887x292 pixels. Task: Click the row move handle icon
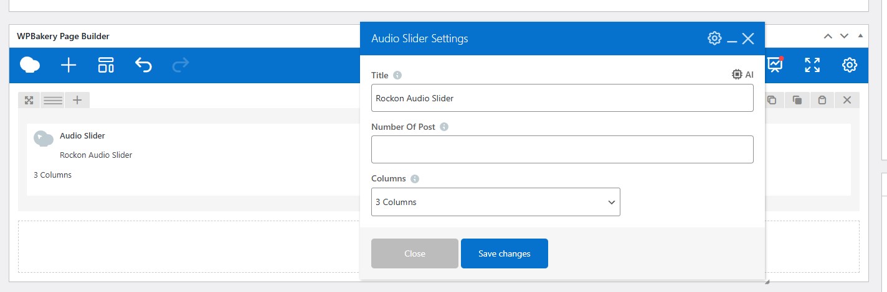pos(29,100)
